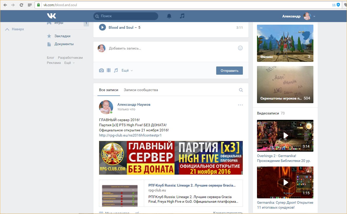The image size is (347, 214).
Task: Open post author's avatar photo
Action: tap(106, 107)
